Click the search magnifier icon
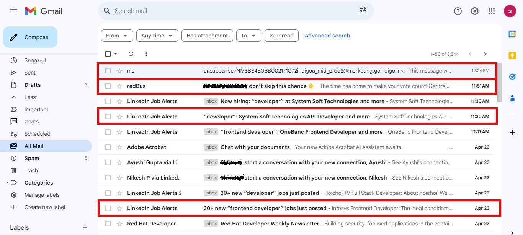523x235 pixels. 107,11
